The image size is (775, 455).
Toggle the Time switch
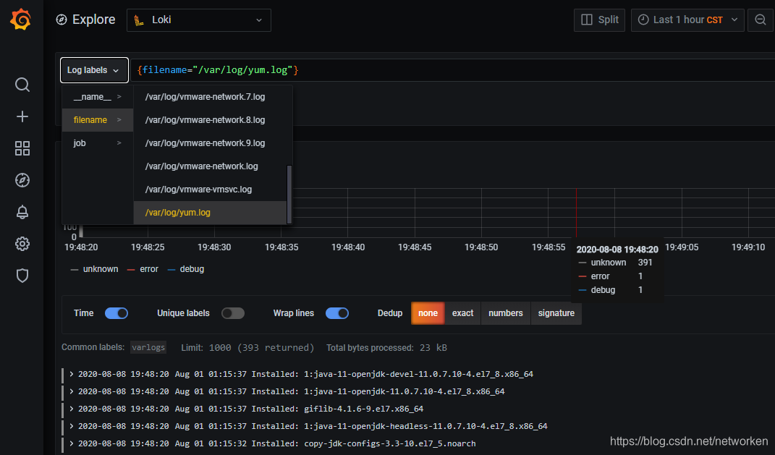click(x=117, y=313)
